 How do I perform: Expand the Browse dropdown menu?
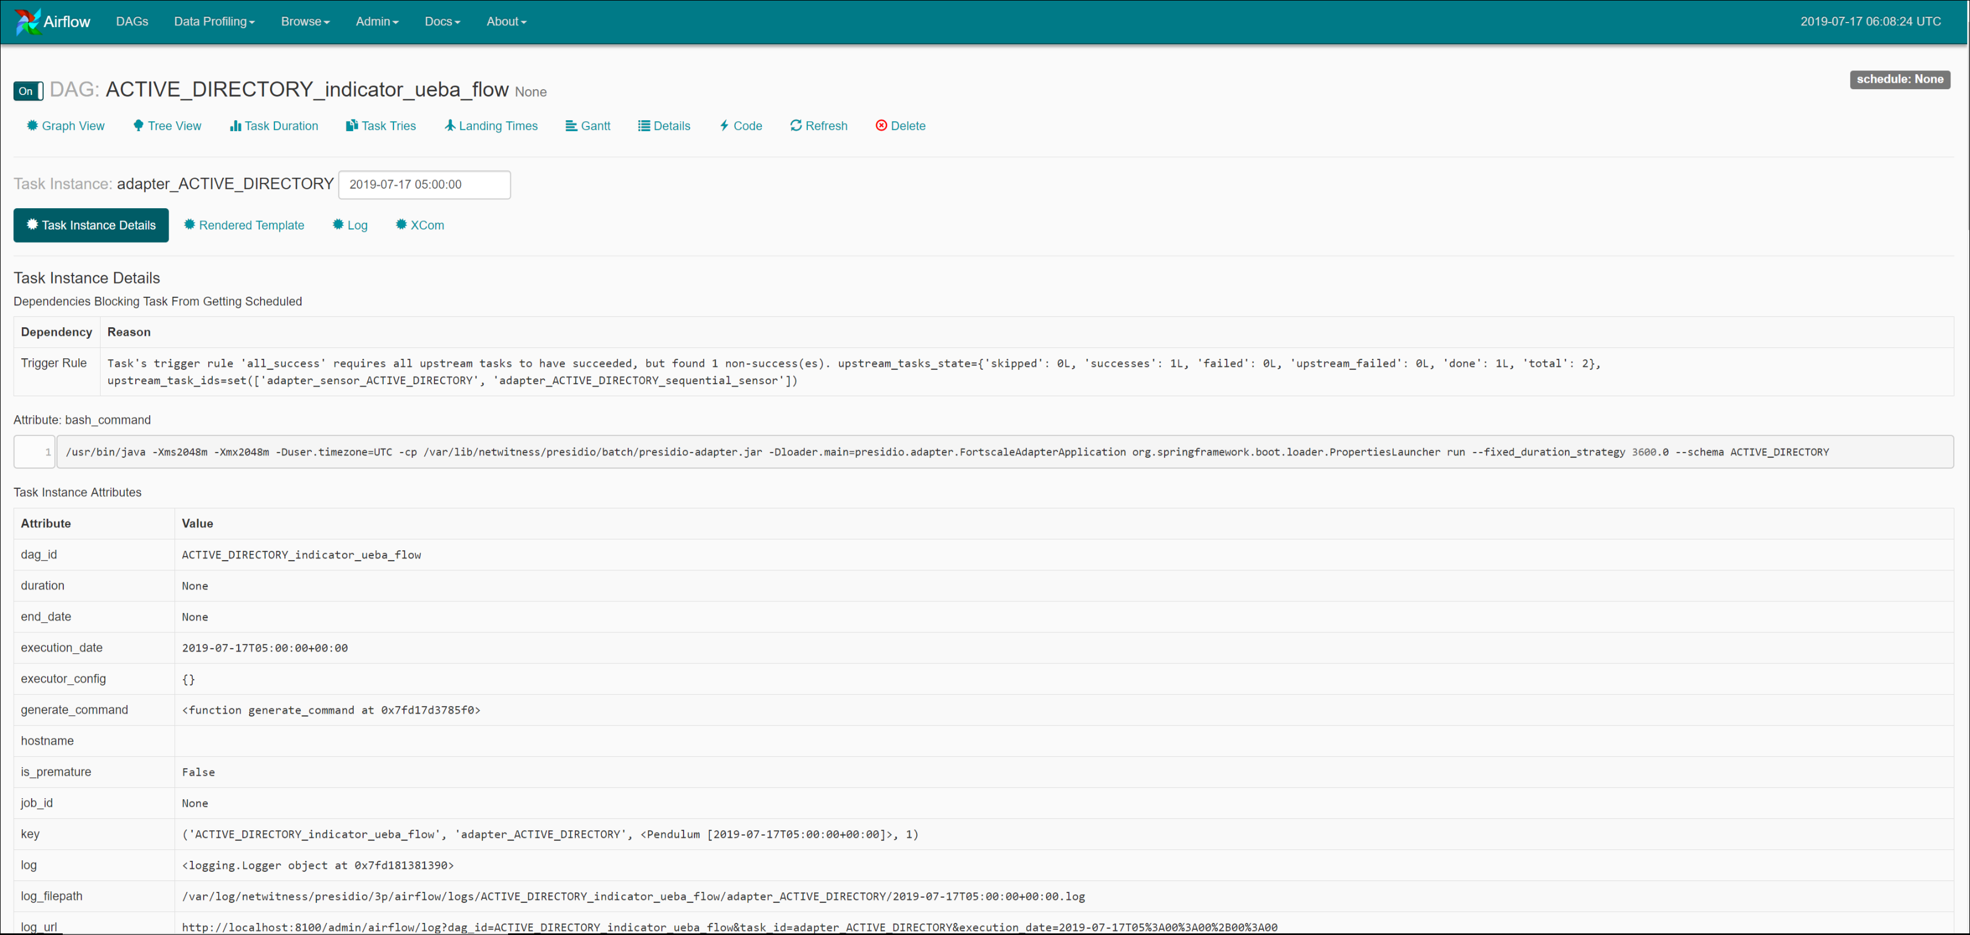(x=305, y=21)
